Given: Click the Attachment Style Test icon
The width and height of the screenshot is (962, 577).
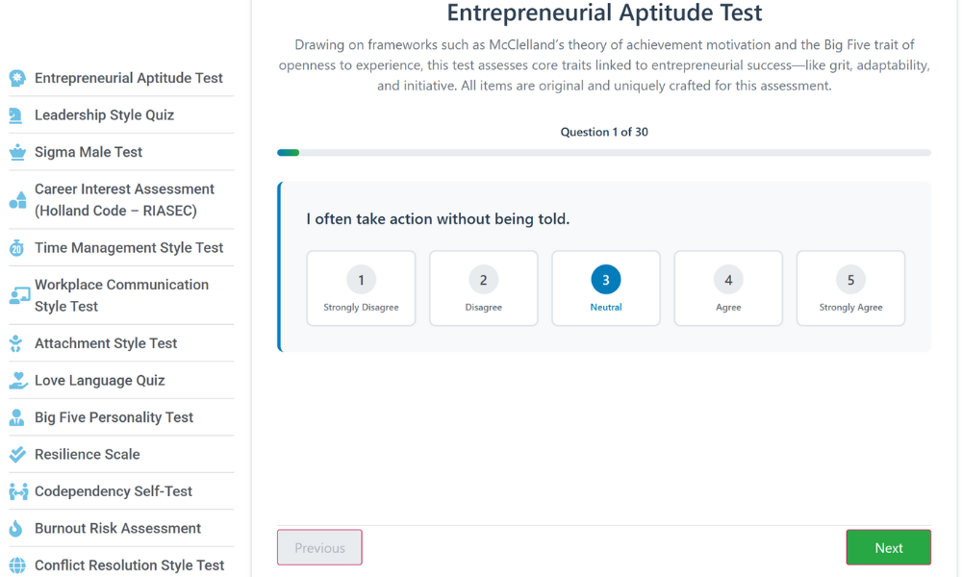Looking at the screenshot, I should tap(16, 342).
